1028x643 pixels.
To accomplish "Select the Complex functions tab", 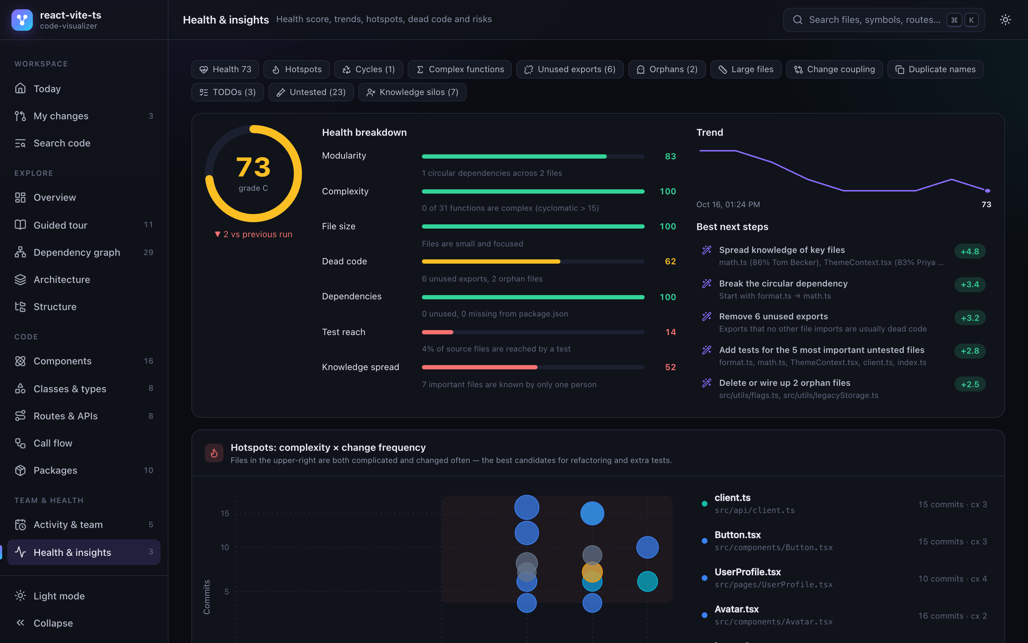I will pyautogui.click(x=460, y=69).
